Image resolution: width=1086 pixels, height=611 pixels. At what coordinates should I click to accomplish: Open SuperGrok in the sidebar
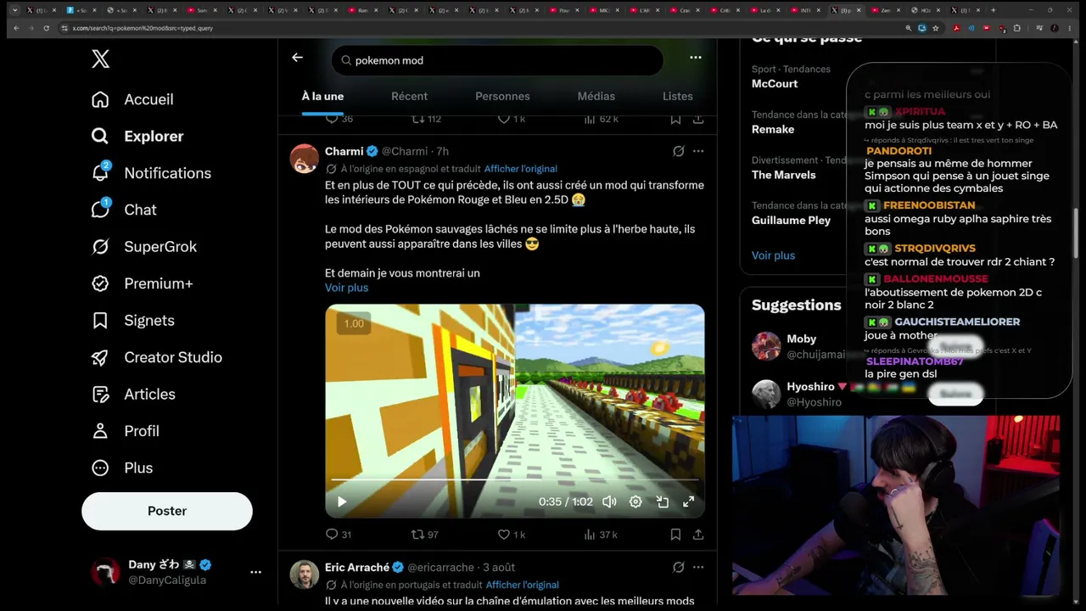click(x=144, y=247)
